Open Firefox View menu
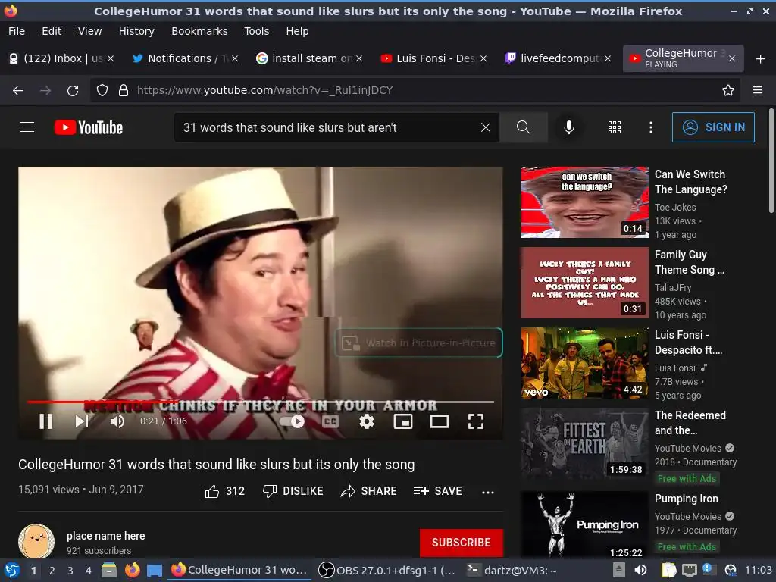 (x=89, y=31)
